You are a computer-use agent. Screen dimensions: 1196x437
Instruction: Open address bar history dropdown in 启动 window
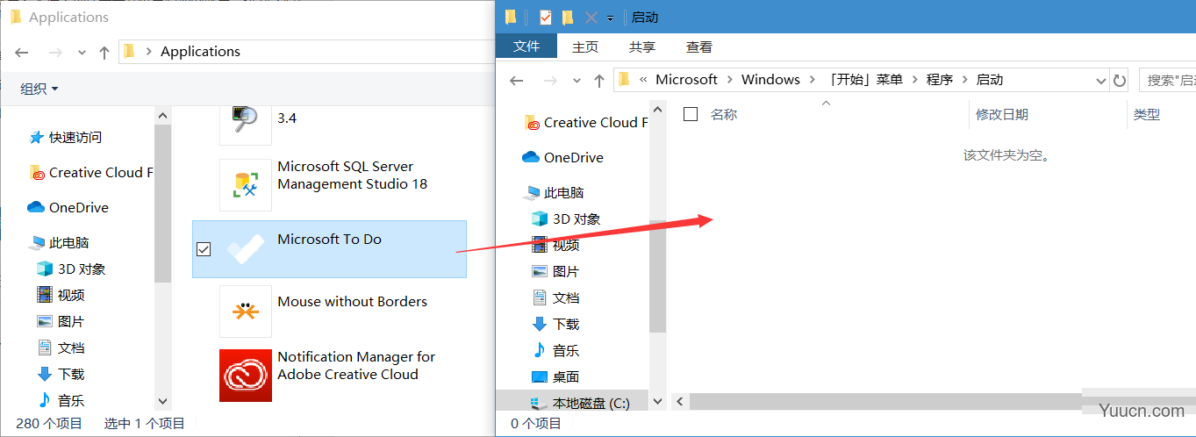tap(1101, 80)
